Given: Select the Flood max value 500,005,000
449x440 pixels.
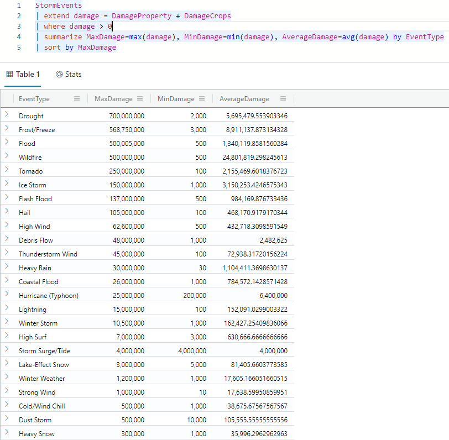Looking at the screenshot, I should (x=127, y=143).
